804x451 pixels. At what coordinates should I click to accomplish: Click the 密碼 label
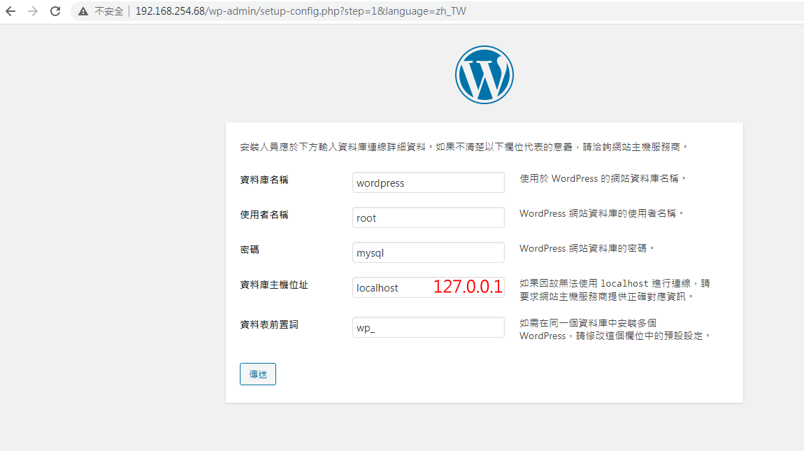coord(250,250)
